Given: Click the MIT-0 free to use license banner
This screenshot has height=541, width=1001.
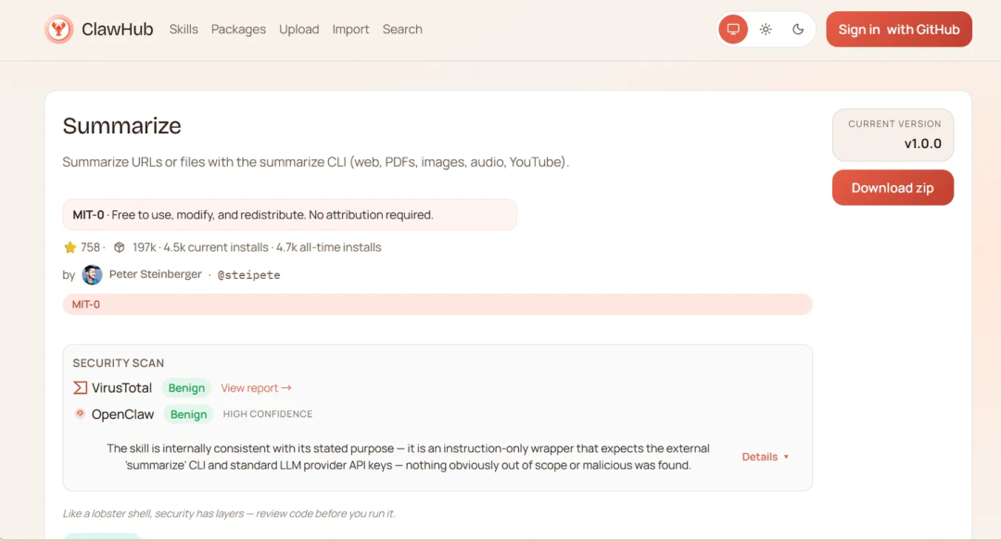Looking at the screenshot, I should [290, 215].
